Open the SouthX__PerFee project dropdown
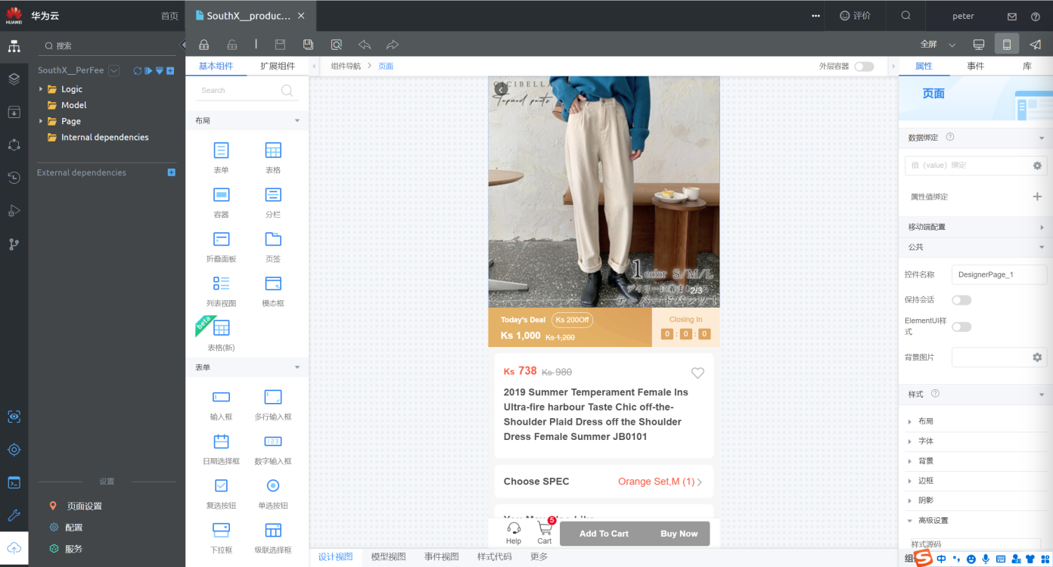This screenshot has height=567, width=1053. pyautogui.click(x=114, y=70)
